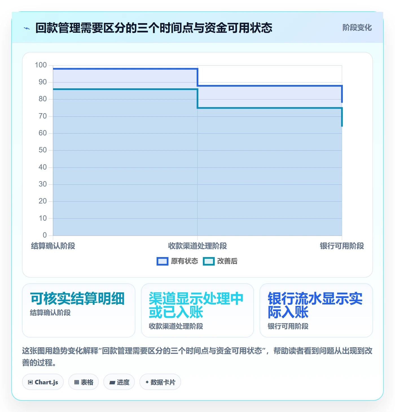Click the 阶段变化 label in header
The height and width of the screenshot is (412, 395).
(x=357, y=28)
